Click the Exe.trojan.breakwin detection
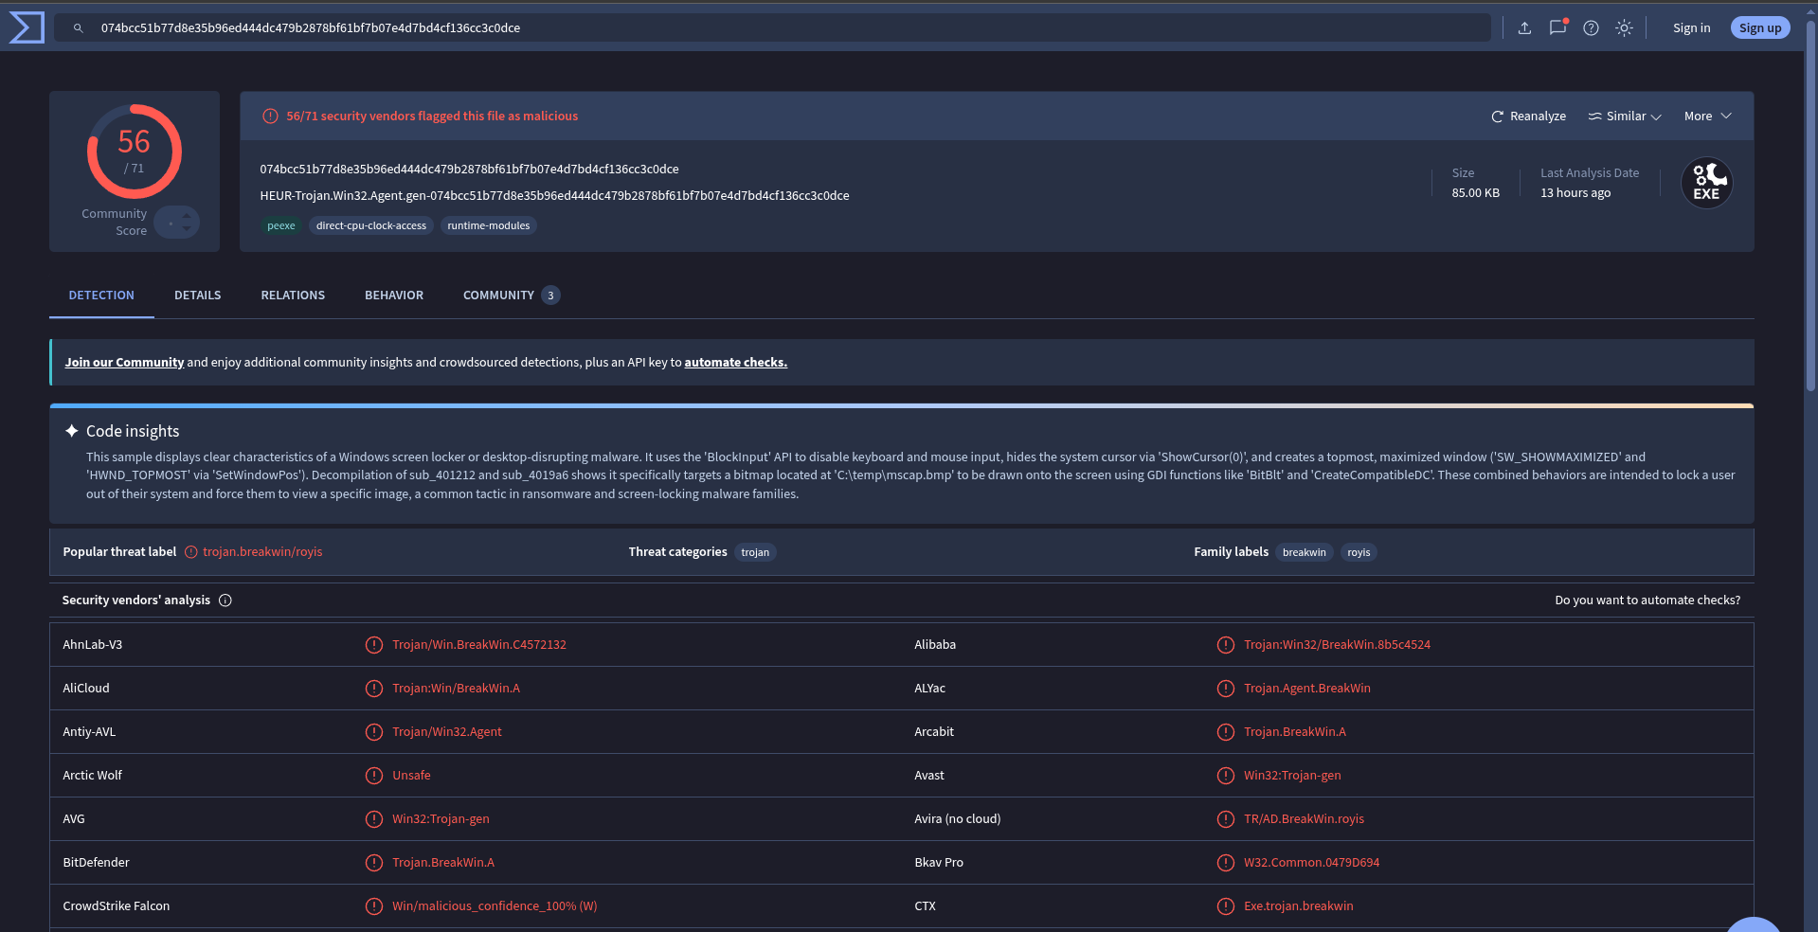Viewport: 1818px width, 932px height. click(1298, 906)
